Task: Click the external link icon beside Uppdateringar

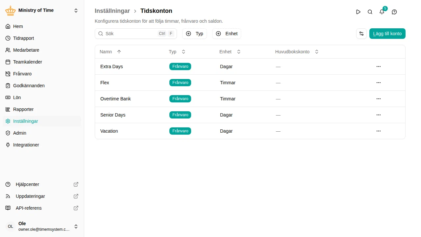Action: point(76,196)
